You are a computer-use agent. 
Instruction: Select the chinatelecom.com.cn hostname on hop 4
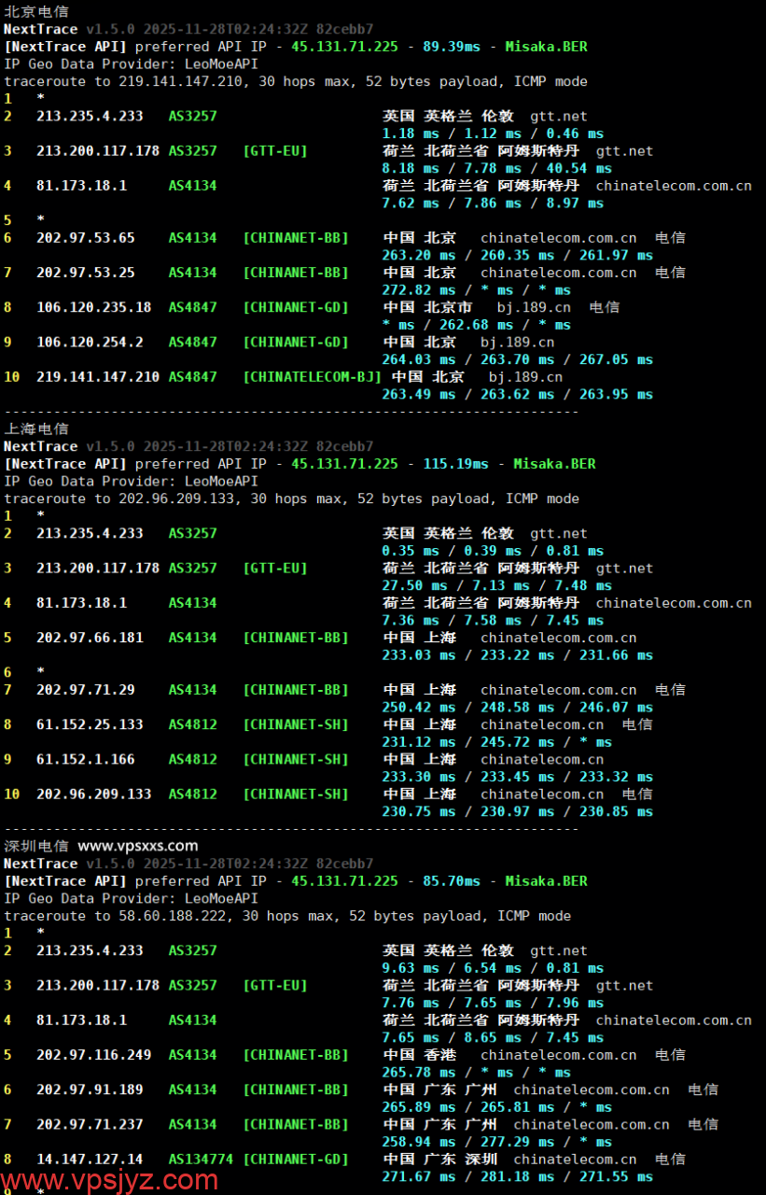click(674, 185)
